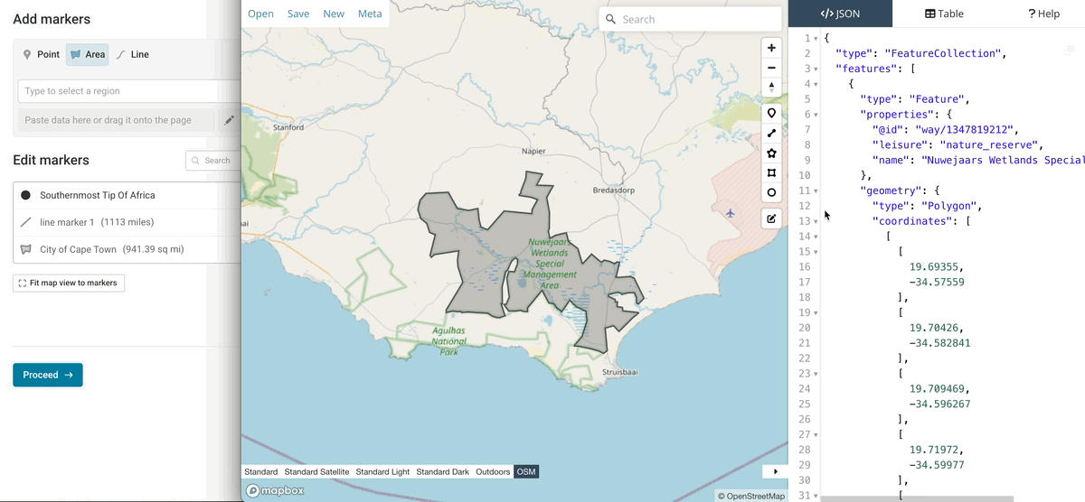Click the "FeatureCollection" value in JSON

coord(942,53)
